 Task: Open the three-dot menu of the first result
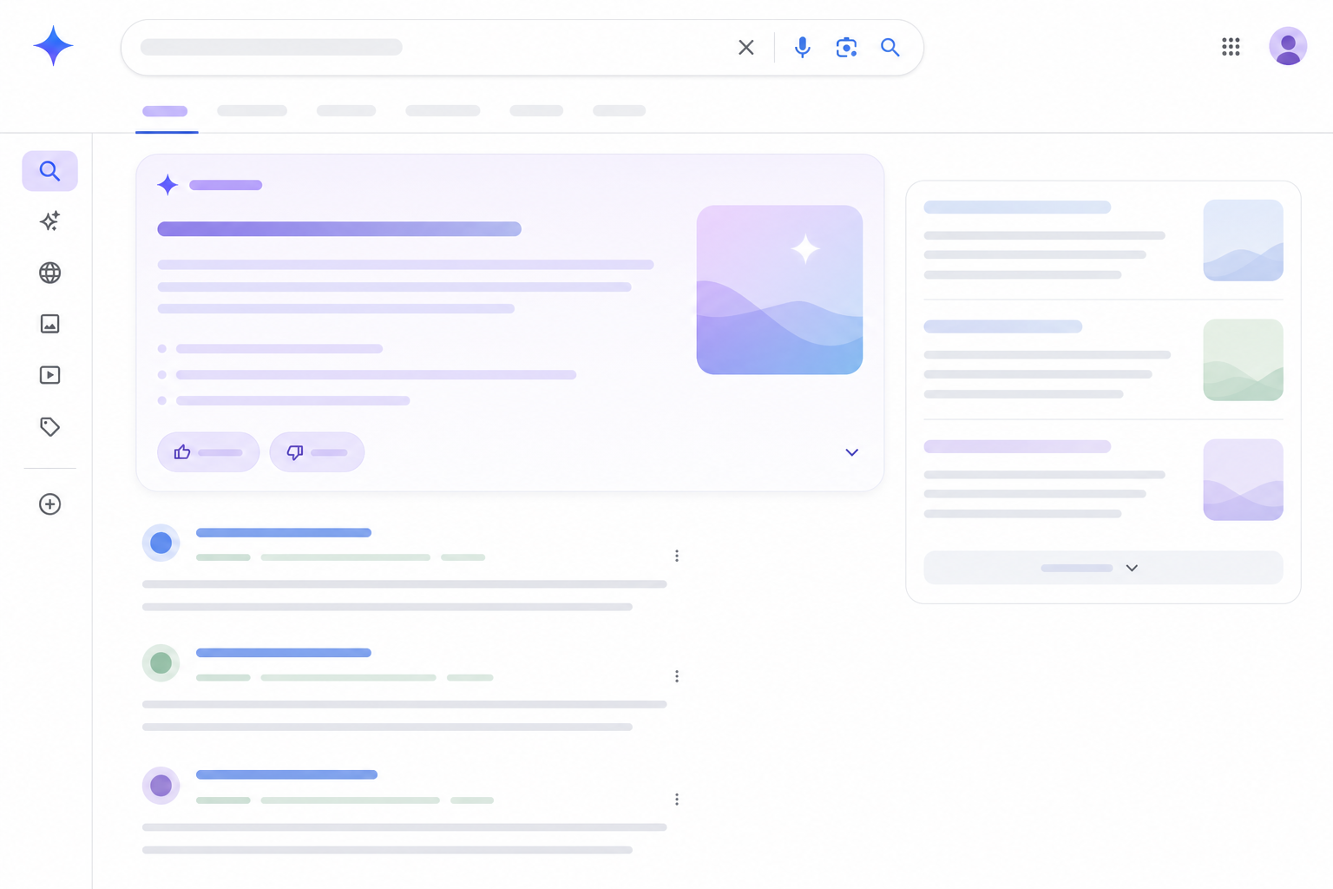click(x=677, y=556)
